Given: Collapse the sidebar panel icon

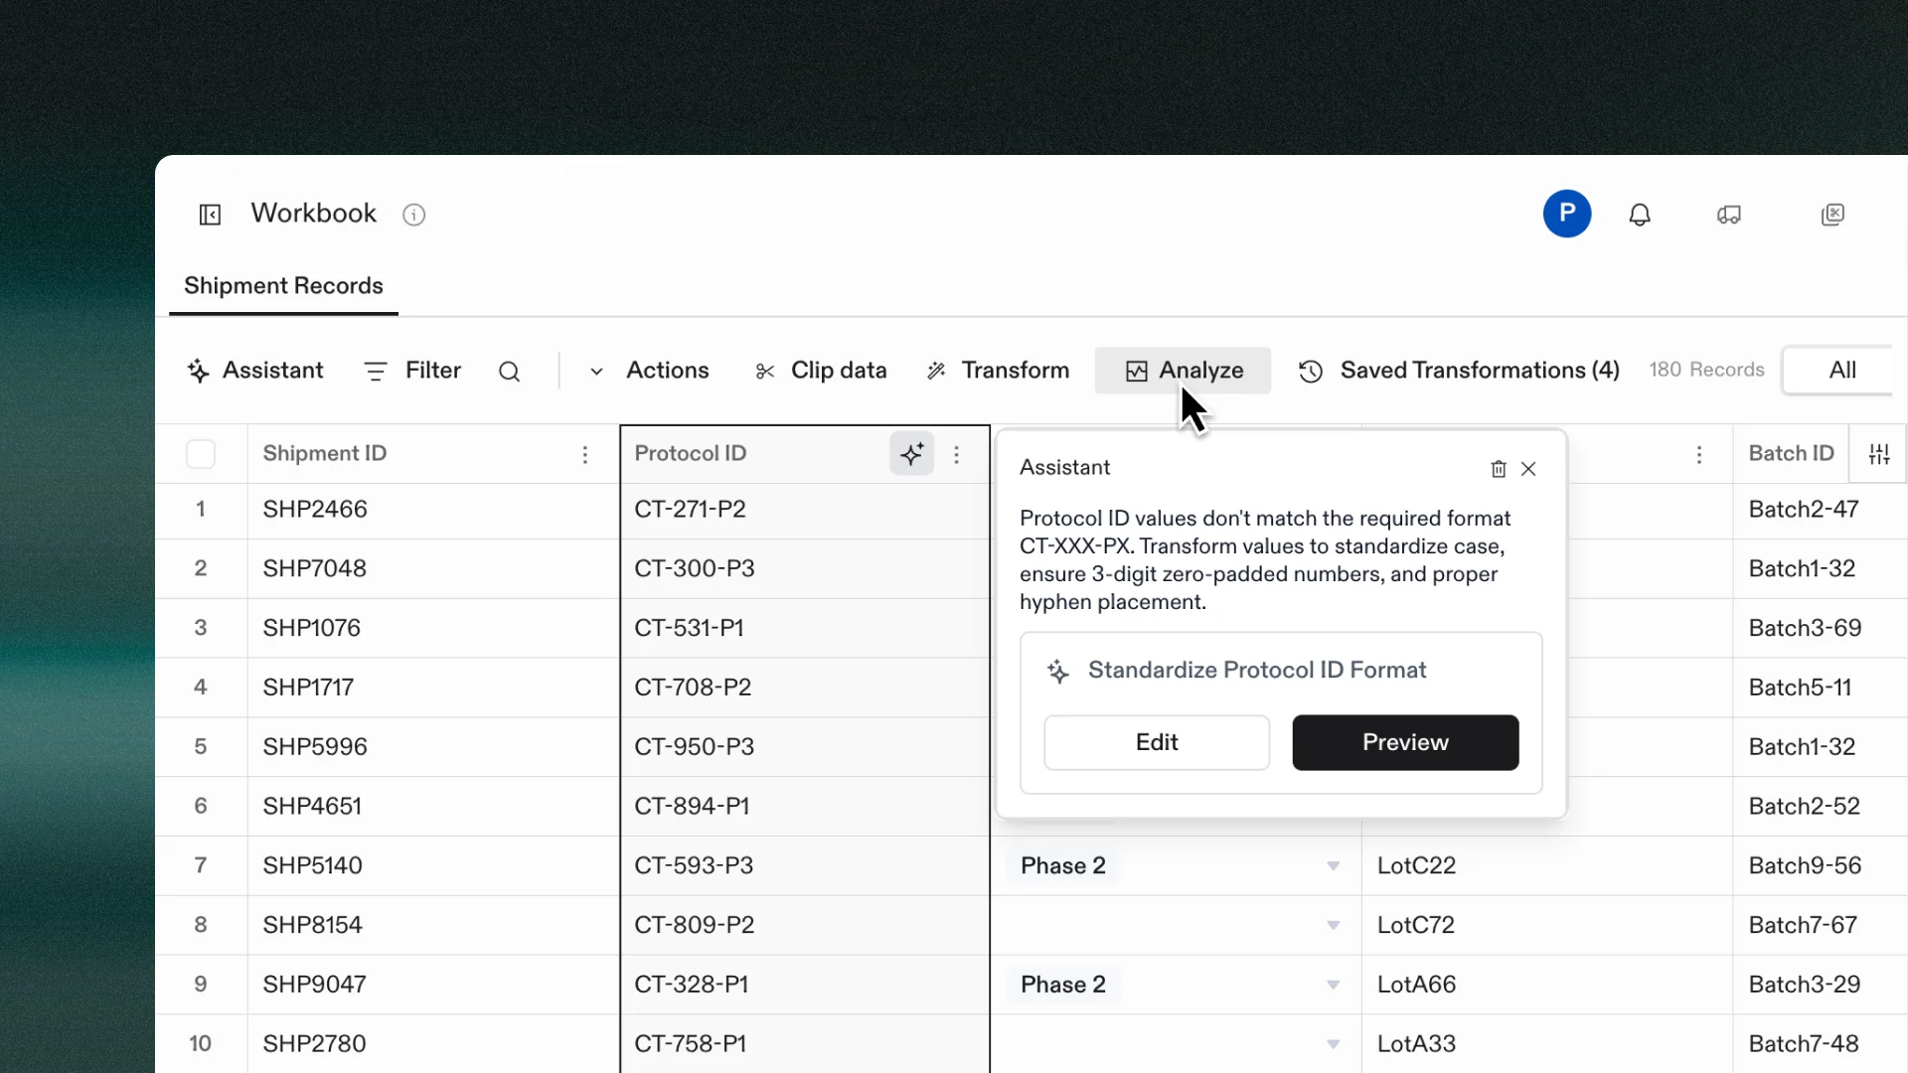Looking at the screenshot, I should (x=210, y=215).
